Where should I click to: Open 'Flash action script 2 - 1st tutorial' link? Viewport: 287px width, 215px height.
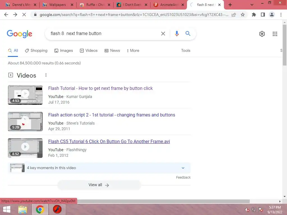coord(112,115)
